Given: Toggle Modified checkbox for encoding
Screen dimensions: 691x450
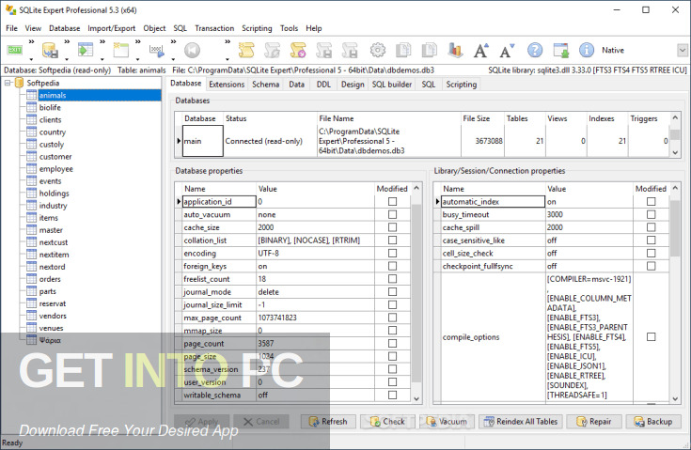Looking at the screenshot, I should pyautogui.click(x=392, y=253).
